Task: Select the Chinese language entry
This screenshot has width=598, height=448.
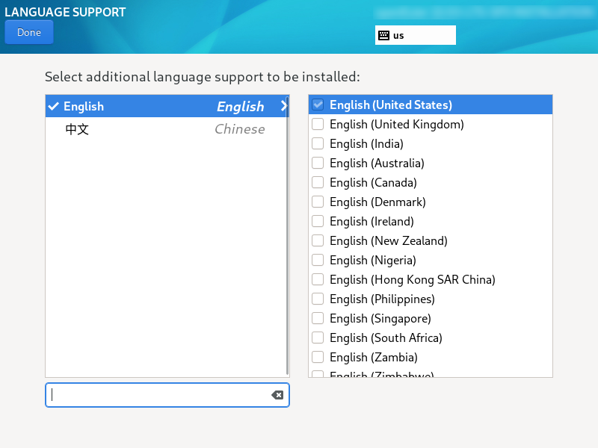Action: 164,129
